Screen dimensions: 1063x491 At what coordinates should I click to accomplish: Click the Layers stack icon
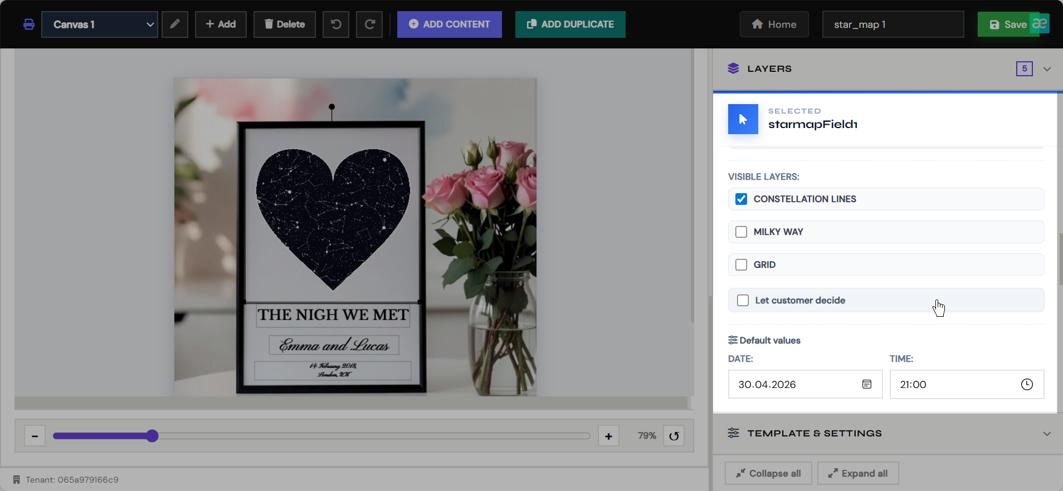pyautogui.click(x=733, y=68)
